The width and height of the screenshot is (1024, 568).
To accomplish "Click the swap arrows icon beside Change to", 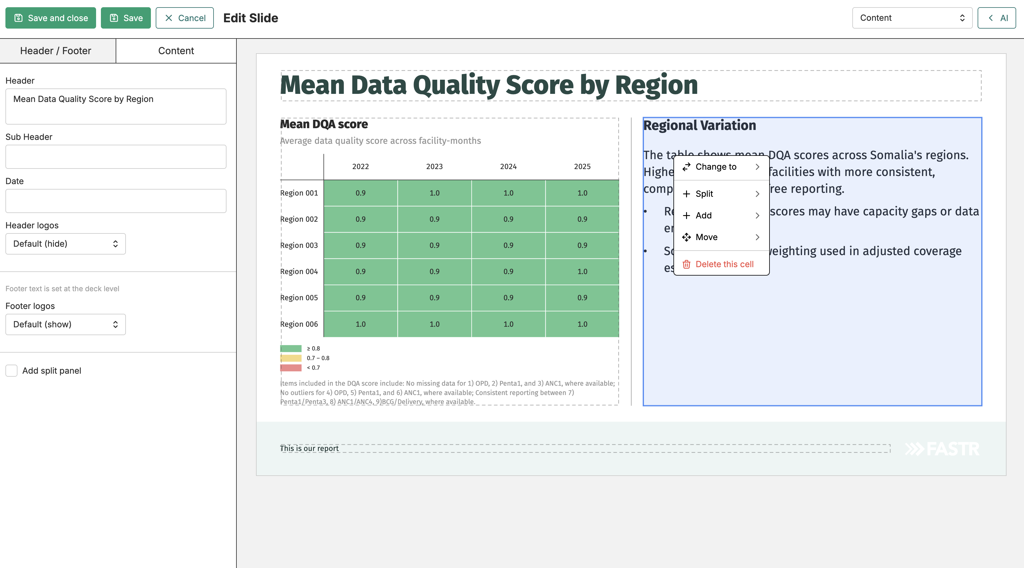I will tap(686, 167).
